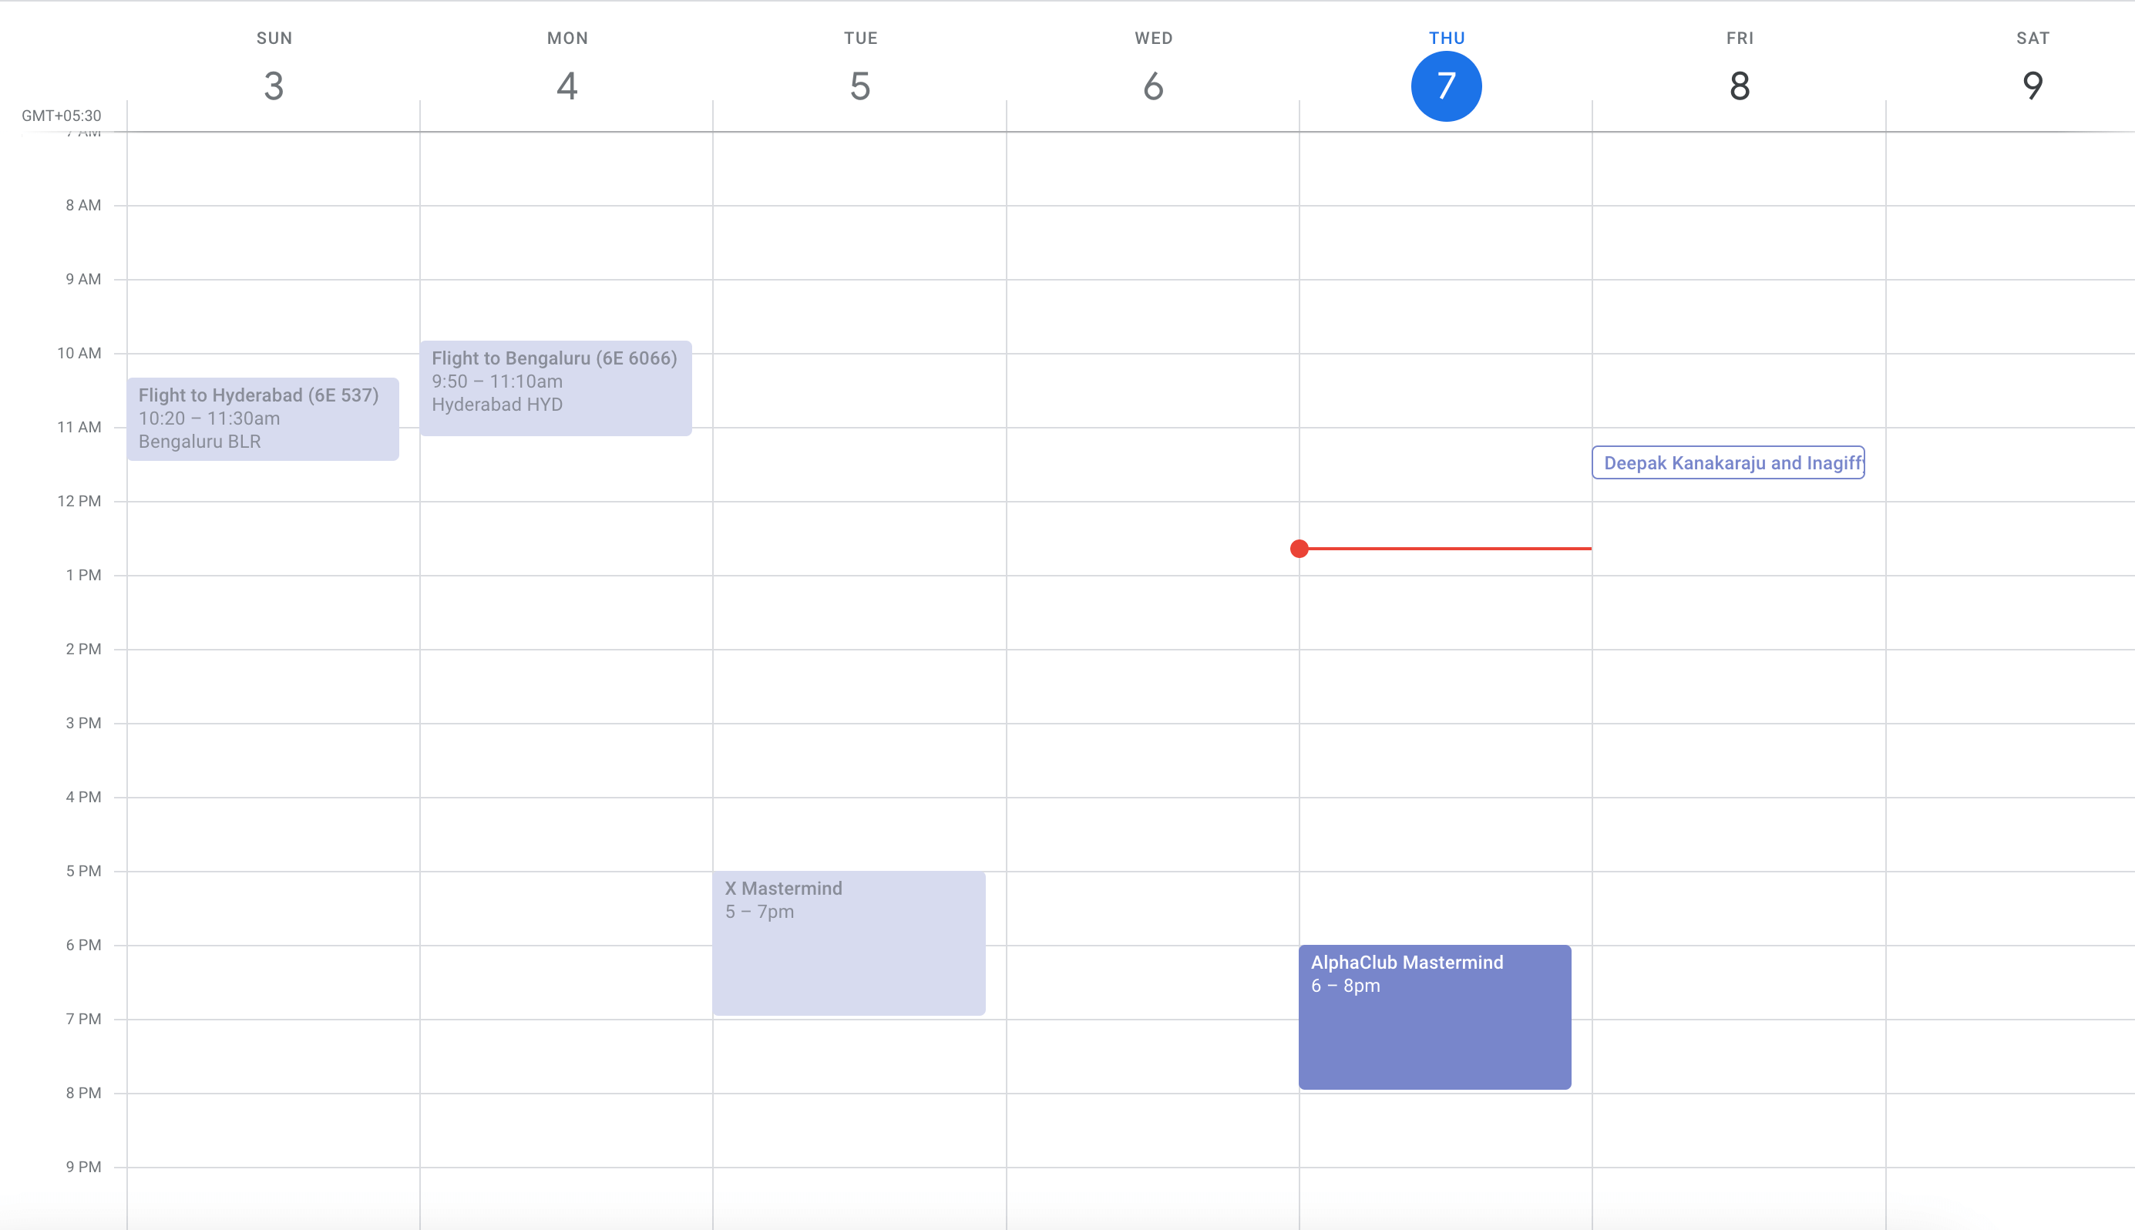
Task: Select Wednesday 6 date header
Action: tap(1153, 86)
